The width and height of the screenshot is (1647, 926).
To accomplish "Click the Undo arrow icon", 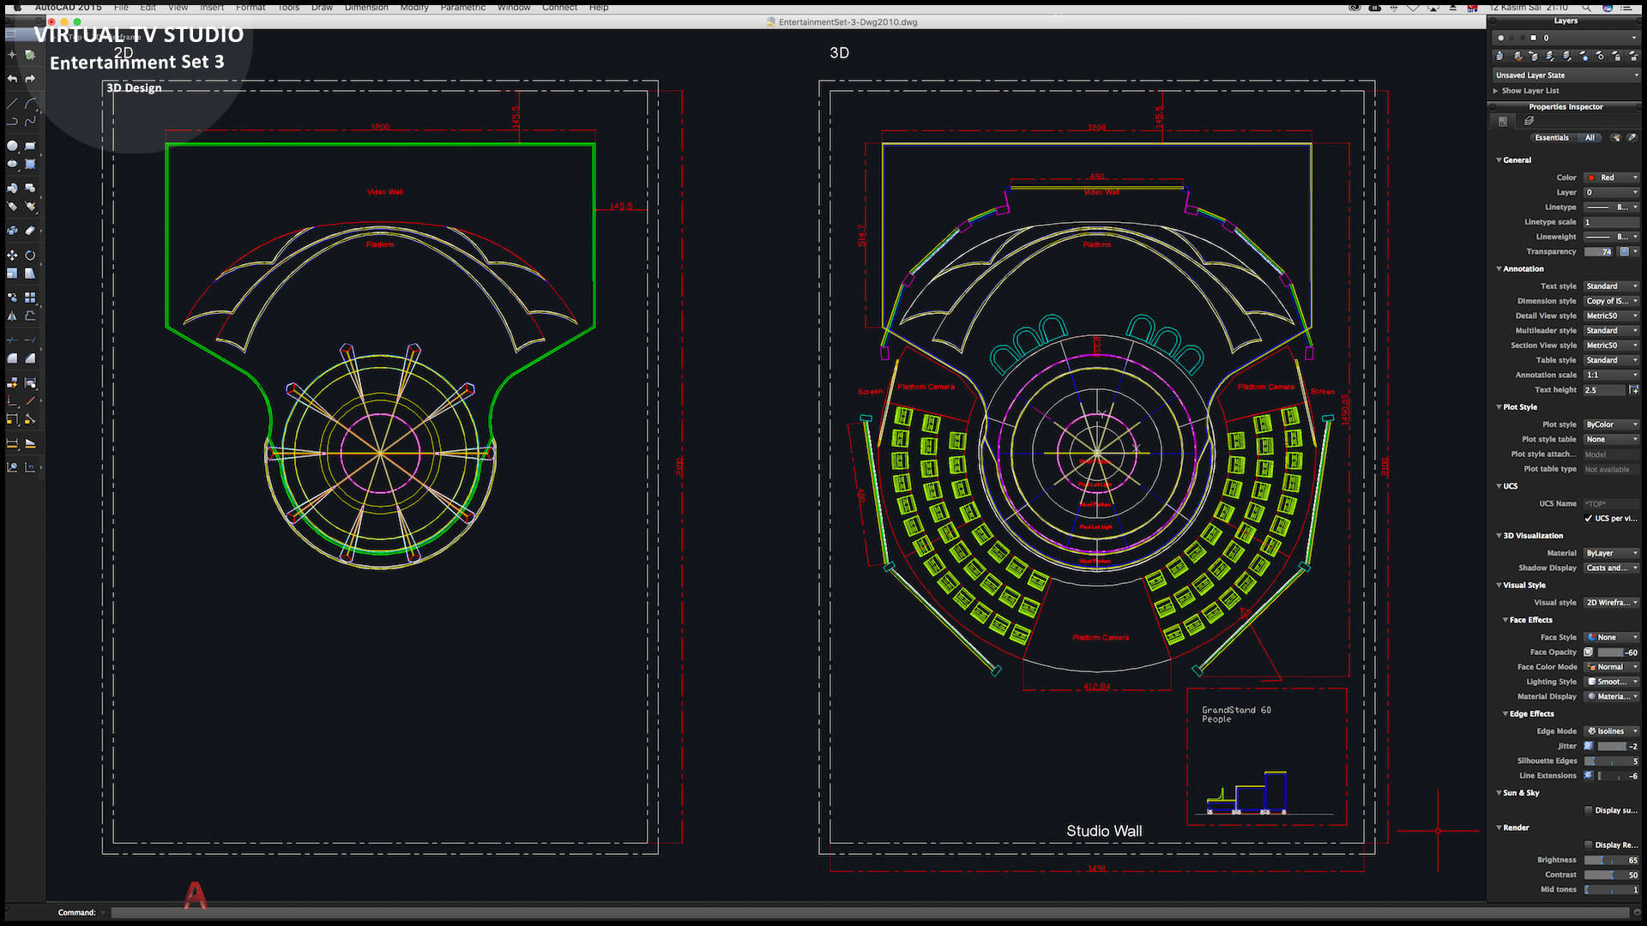I will (x=12, y=79).
